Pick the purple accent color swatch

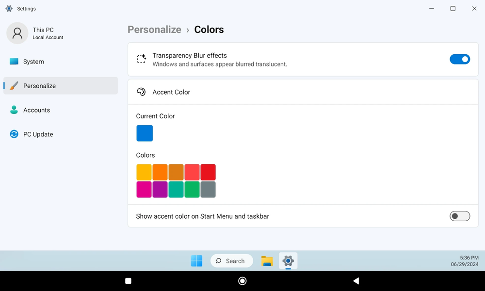[x=160, y=190]
